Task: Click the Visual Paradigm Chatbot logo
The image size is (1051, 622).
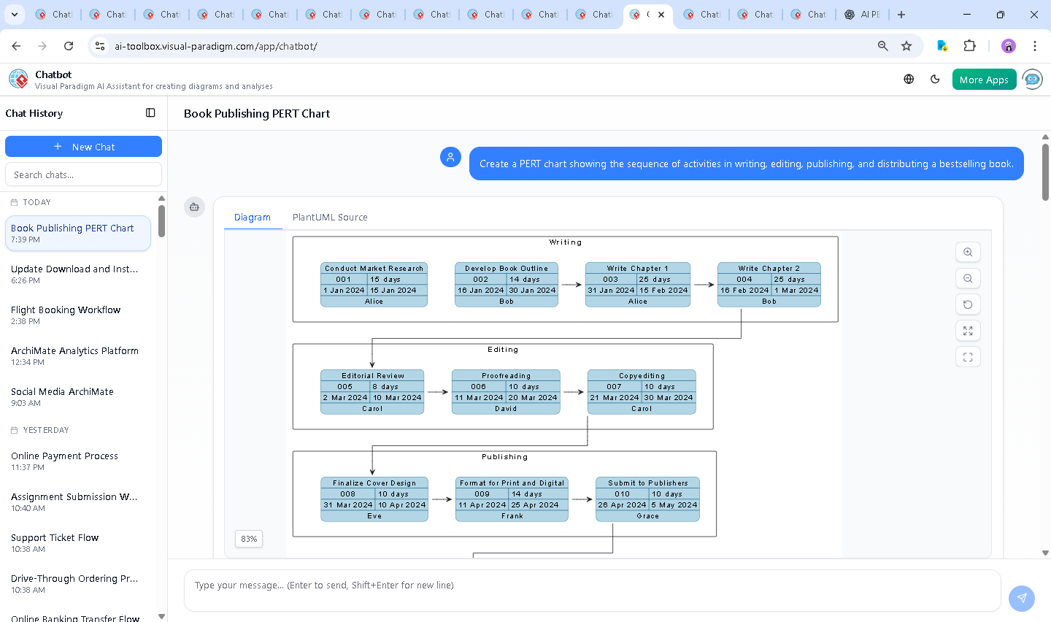Action: coord(18,79)
